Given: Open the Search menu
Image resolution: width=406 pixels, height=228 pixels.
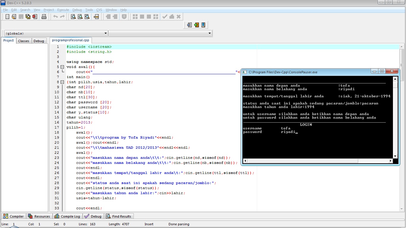Looking at the screenshot, I should (x=25, y=10).
